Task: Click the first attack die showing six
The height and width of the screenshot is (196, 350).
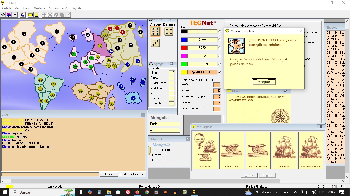Action: coord(155,32)
